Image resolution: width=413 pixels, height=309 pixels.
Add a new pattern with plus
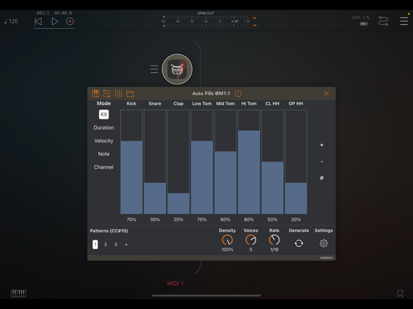[126, 244]
